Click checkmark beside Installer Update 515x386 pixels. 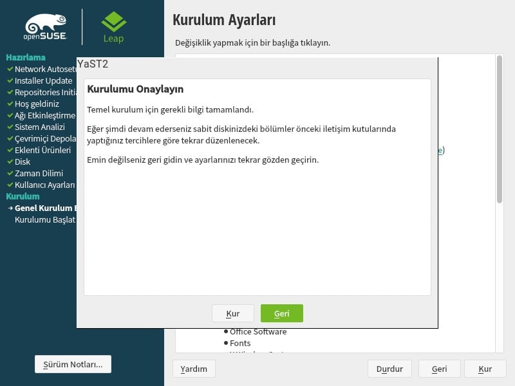(x=10, y=80)
